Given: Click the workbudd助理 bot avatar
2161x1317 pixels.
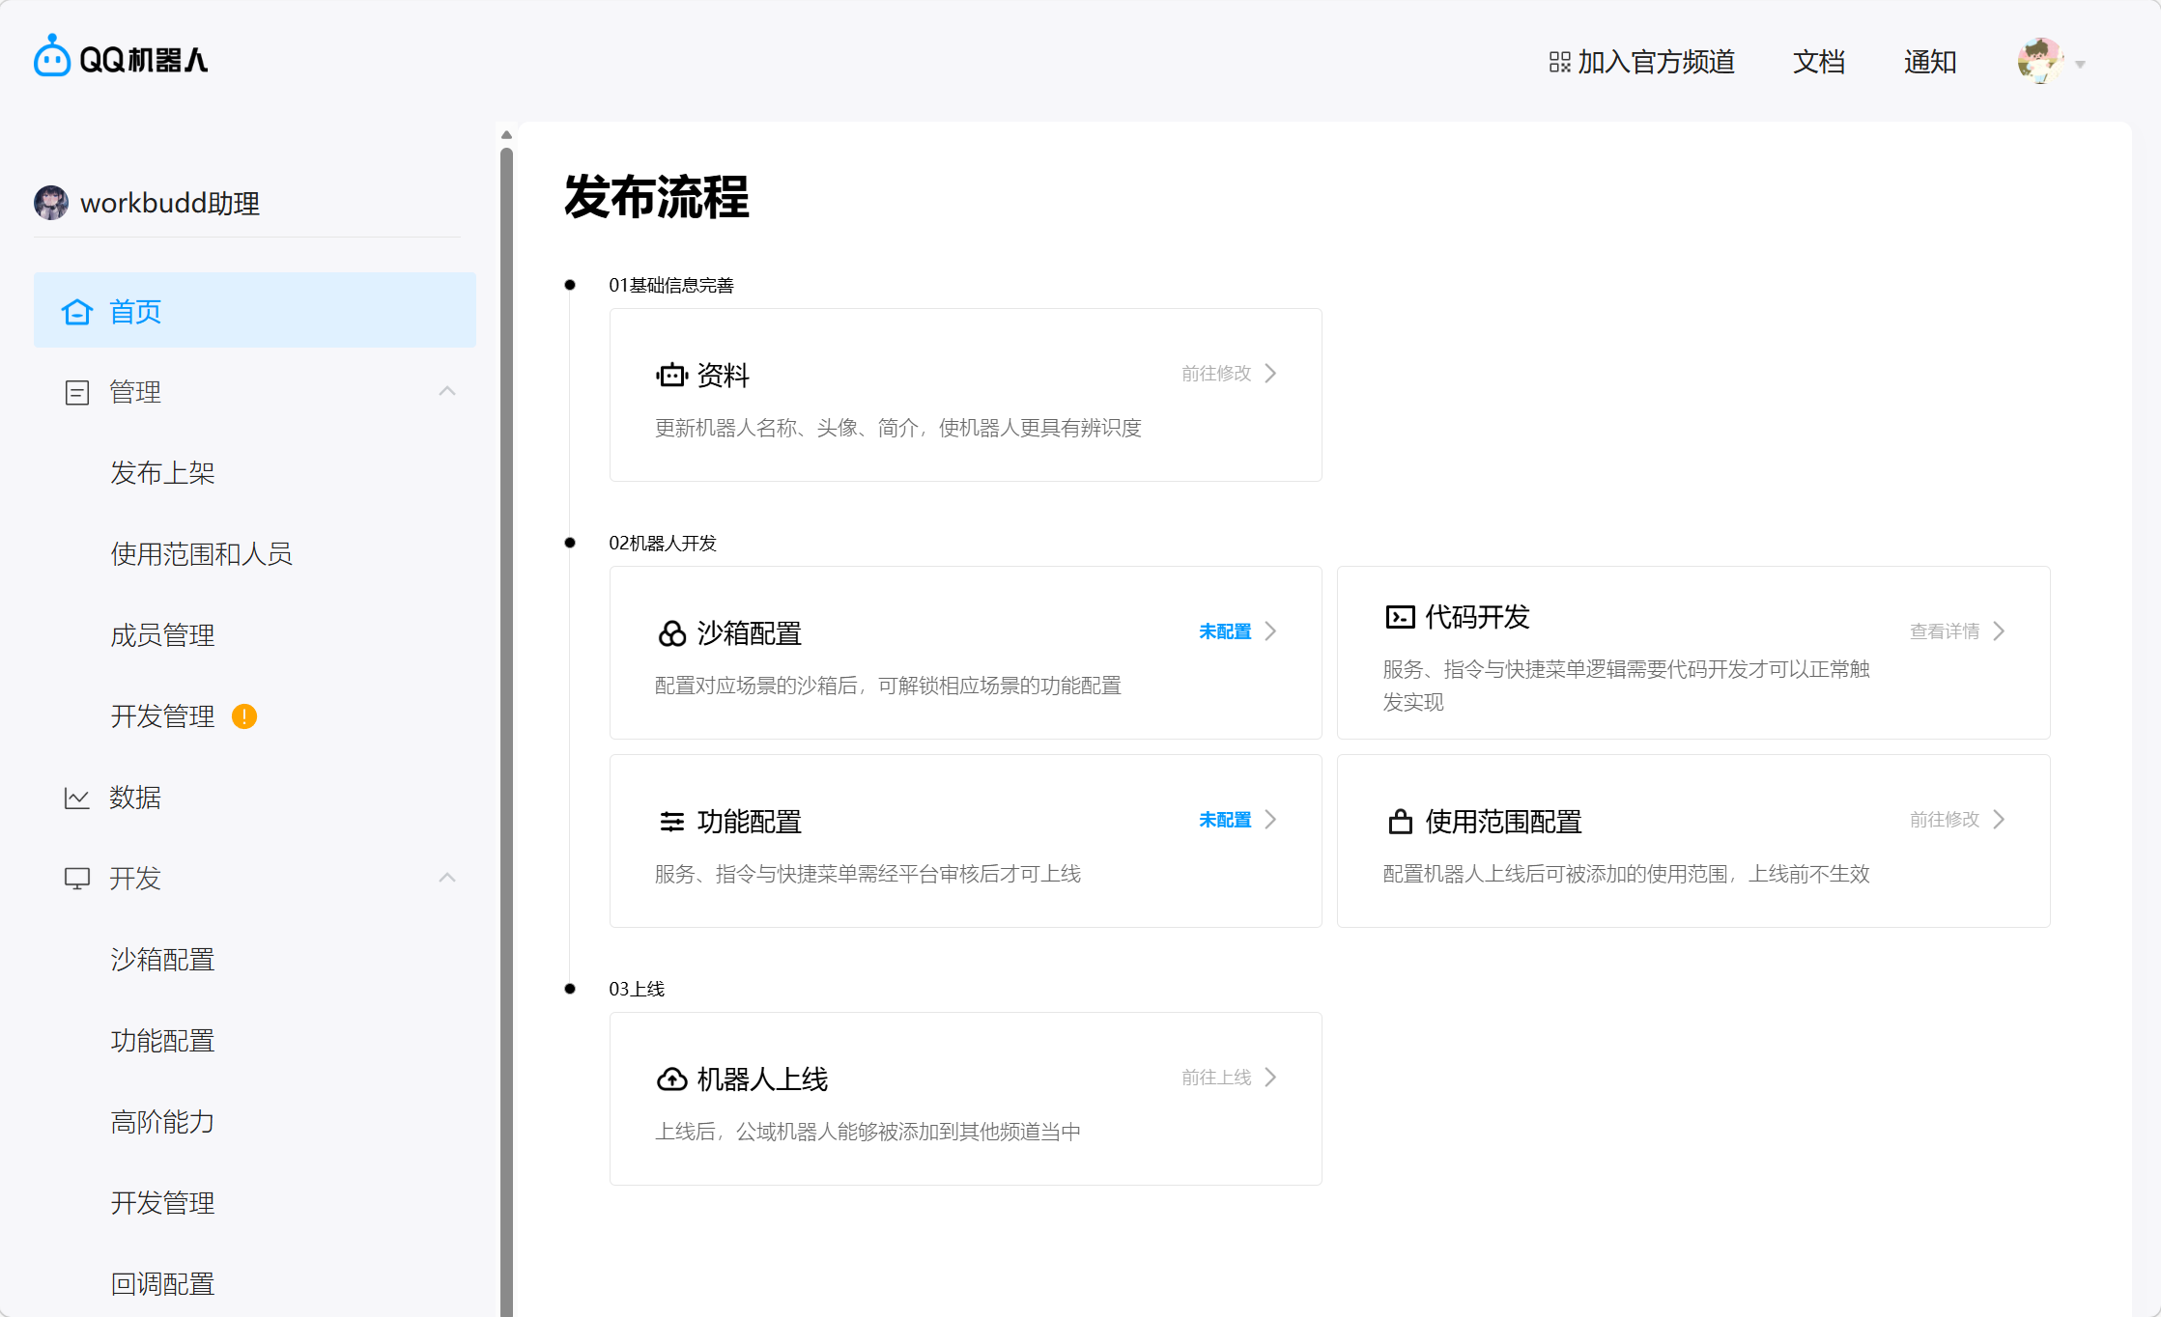Looking at the screenshot, I should (51, 203).
